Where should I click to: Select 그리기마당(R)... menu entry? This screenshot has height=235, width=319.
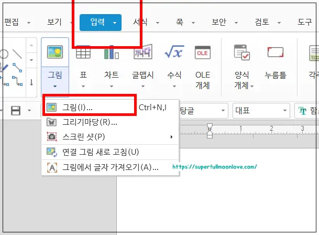[89, 122]
